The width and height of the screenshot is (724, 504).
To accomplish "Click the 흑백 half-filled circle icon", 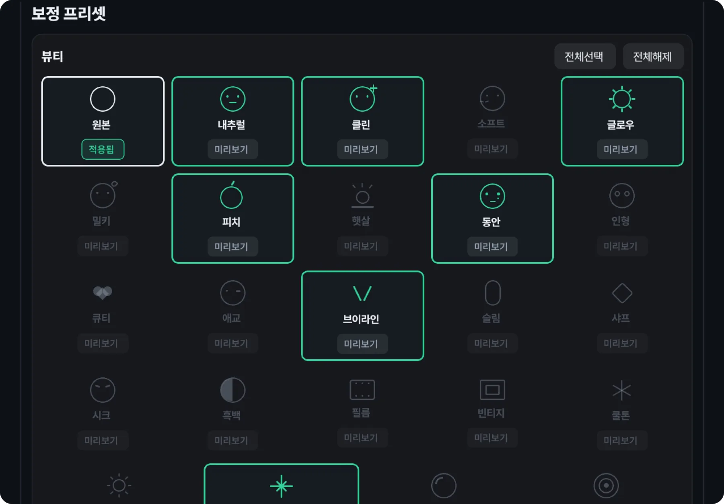I will click(x=232, y=390).
